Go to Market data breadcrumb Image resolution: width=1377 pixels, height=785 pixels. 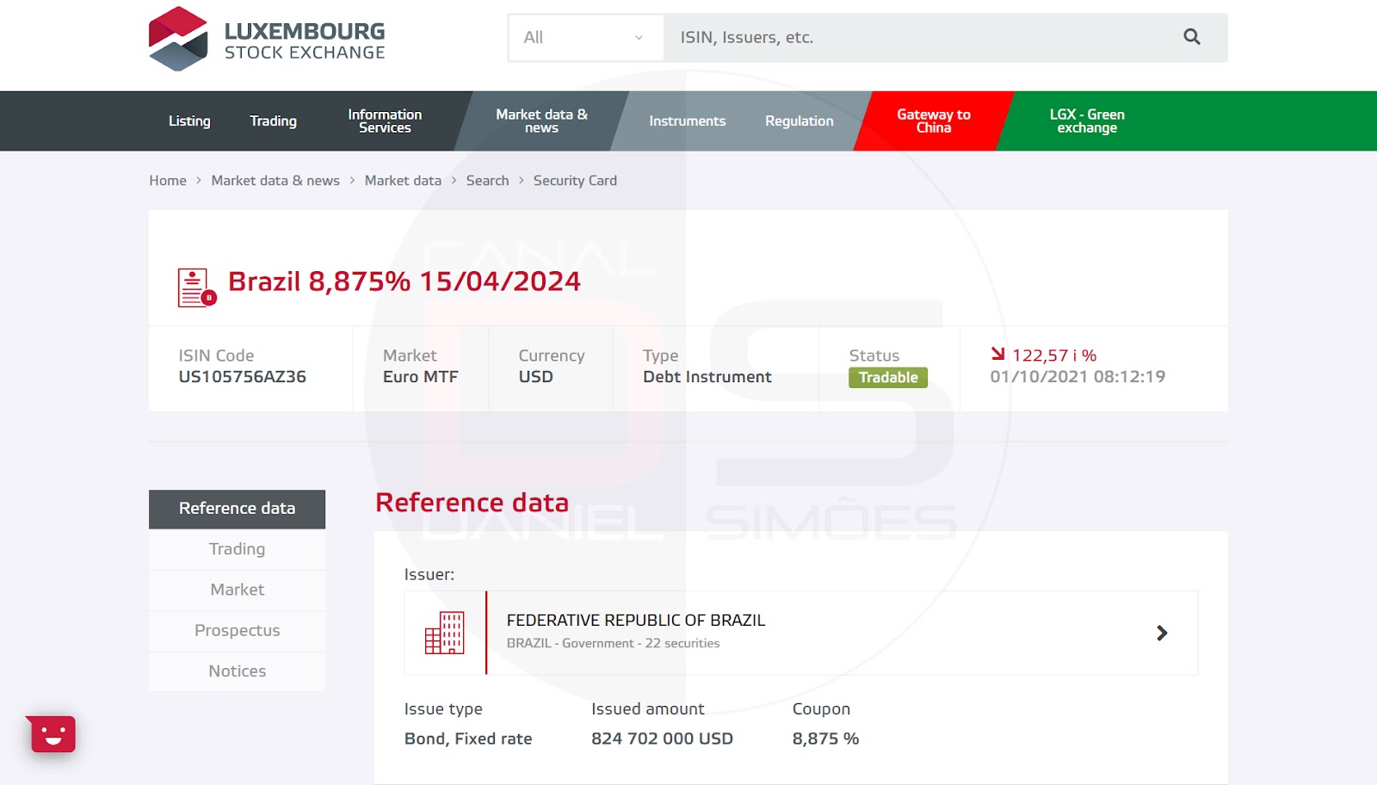pyautogui.click(x=403, y=181)
